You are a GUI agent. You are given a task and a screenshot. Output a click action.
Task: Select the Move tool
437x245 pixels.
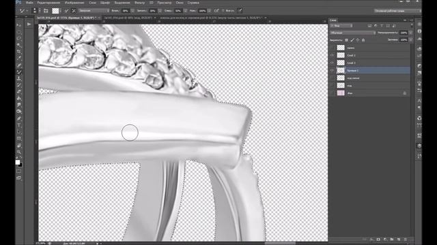19,25
